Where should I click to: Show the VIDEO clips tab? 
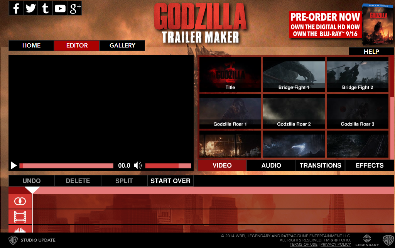[x=222, y=165]
